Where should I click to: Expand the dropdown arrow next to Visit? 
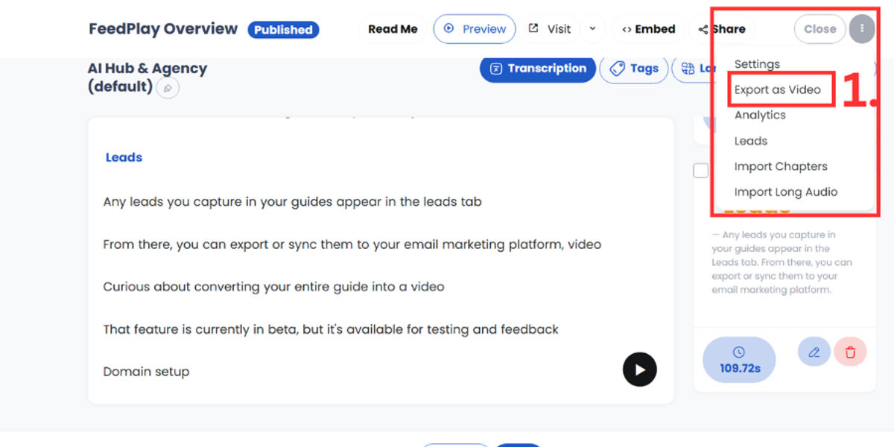tap(592, 29)
